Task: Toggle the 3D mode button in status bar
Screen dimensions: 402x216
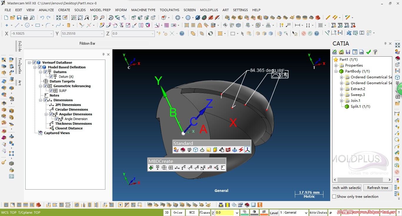Action: (x=167, y=212)
